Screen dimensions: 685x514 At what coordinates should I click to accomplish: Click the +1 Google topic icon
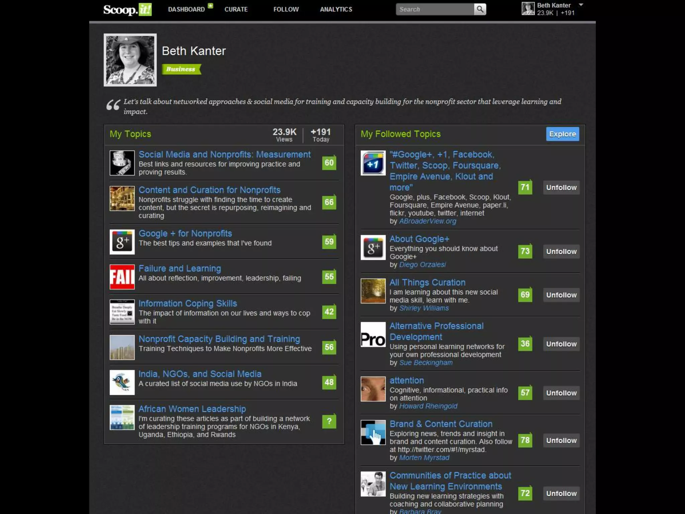click(x=373, y=163)
